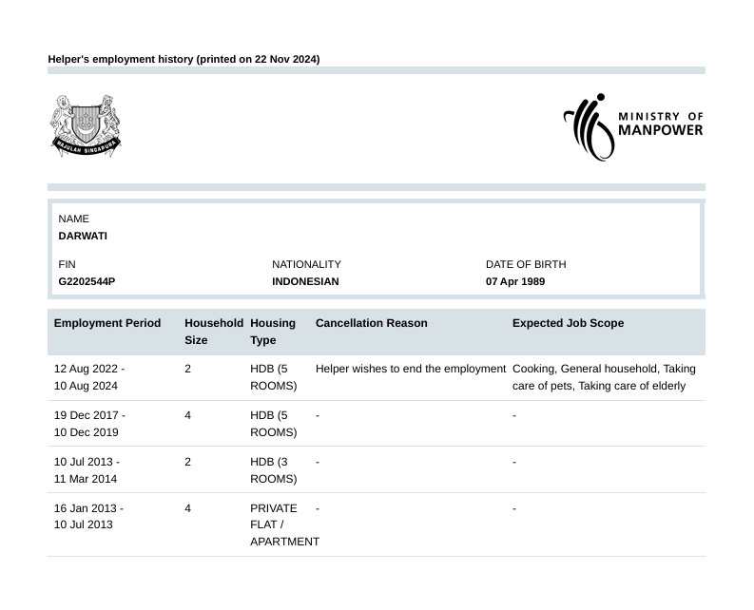Click 'Helper wishes to end the employment' text
Image resolution: width=754 pixels, height=610 pixels.
pos(410,369)
